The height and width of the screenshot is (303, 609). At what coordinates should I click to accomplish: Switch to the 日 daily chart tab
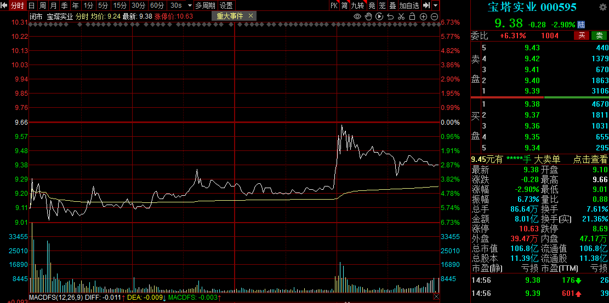coord(31,5)
